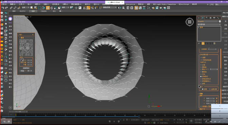Collapse the session timer overlay chevron
This screenshot has width=228, height=125.
[x=122, y=2]
